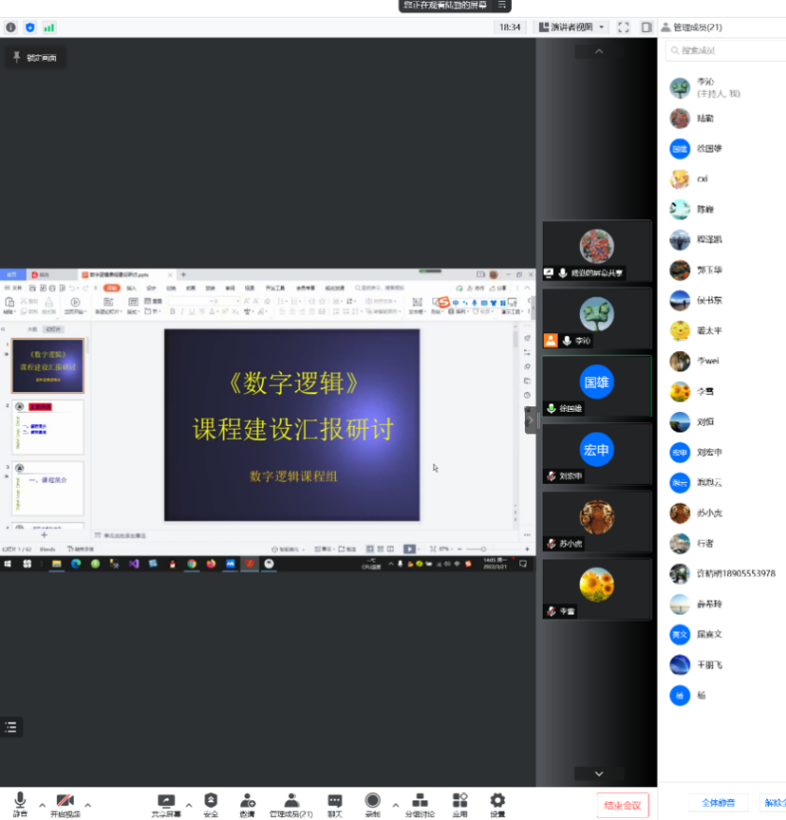Screen dimensions: 786x820
Task: Open the 安全 security options
Action: [211, 802]
